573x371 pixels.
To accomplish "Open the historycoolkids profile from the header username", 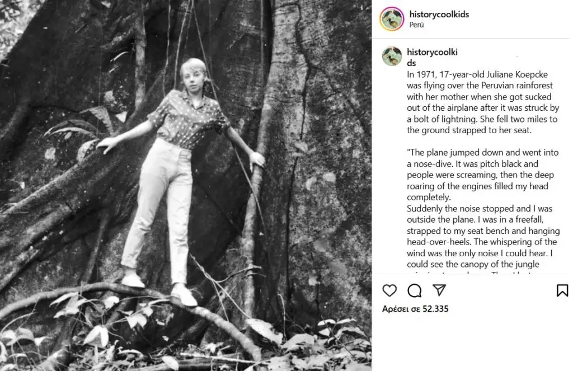I will click(x=439, y=15).
